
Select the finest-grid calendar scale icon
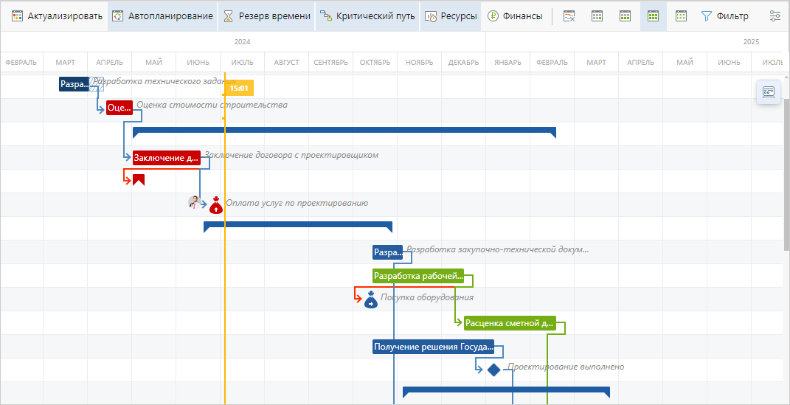(681, 16)
